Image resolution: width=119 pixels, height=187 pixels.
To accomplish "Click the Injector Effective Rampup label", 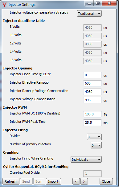I will (29, 82).
